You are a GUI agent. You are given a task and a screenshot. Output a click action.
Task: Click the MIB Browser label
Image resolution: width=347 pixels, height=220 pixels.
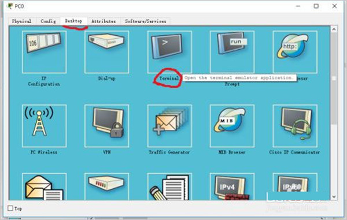tap(232, 152)
